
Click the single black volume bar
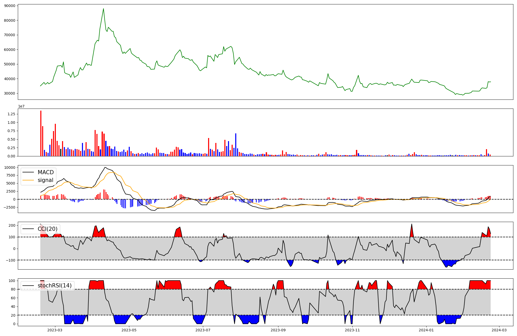click(x=61, y=152)
